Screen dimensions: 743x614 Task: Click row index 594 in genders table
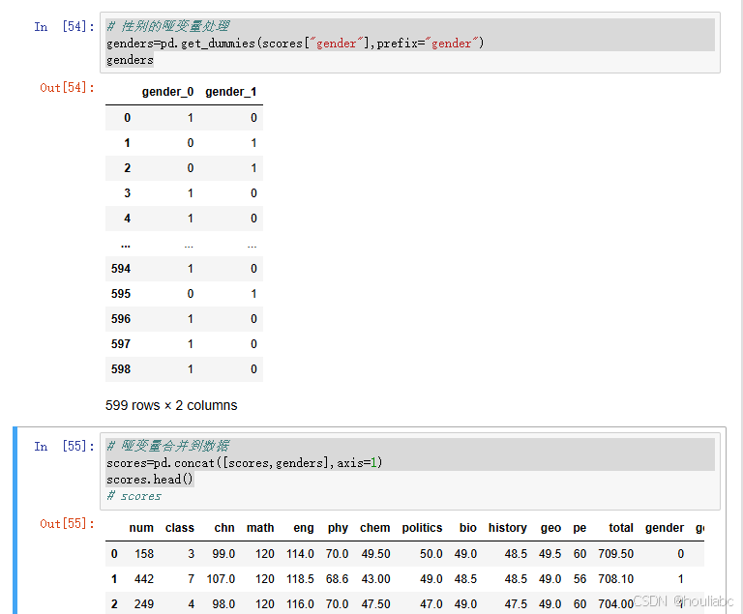(121, 268)
